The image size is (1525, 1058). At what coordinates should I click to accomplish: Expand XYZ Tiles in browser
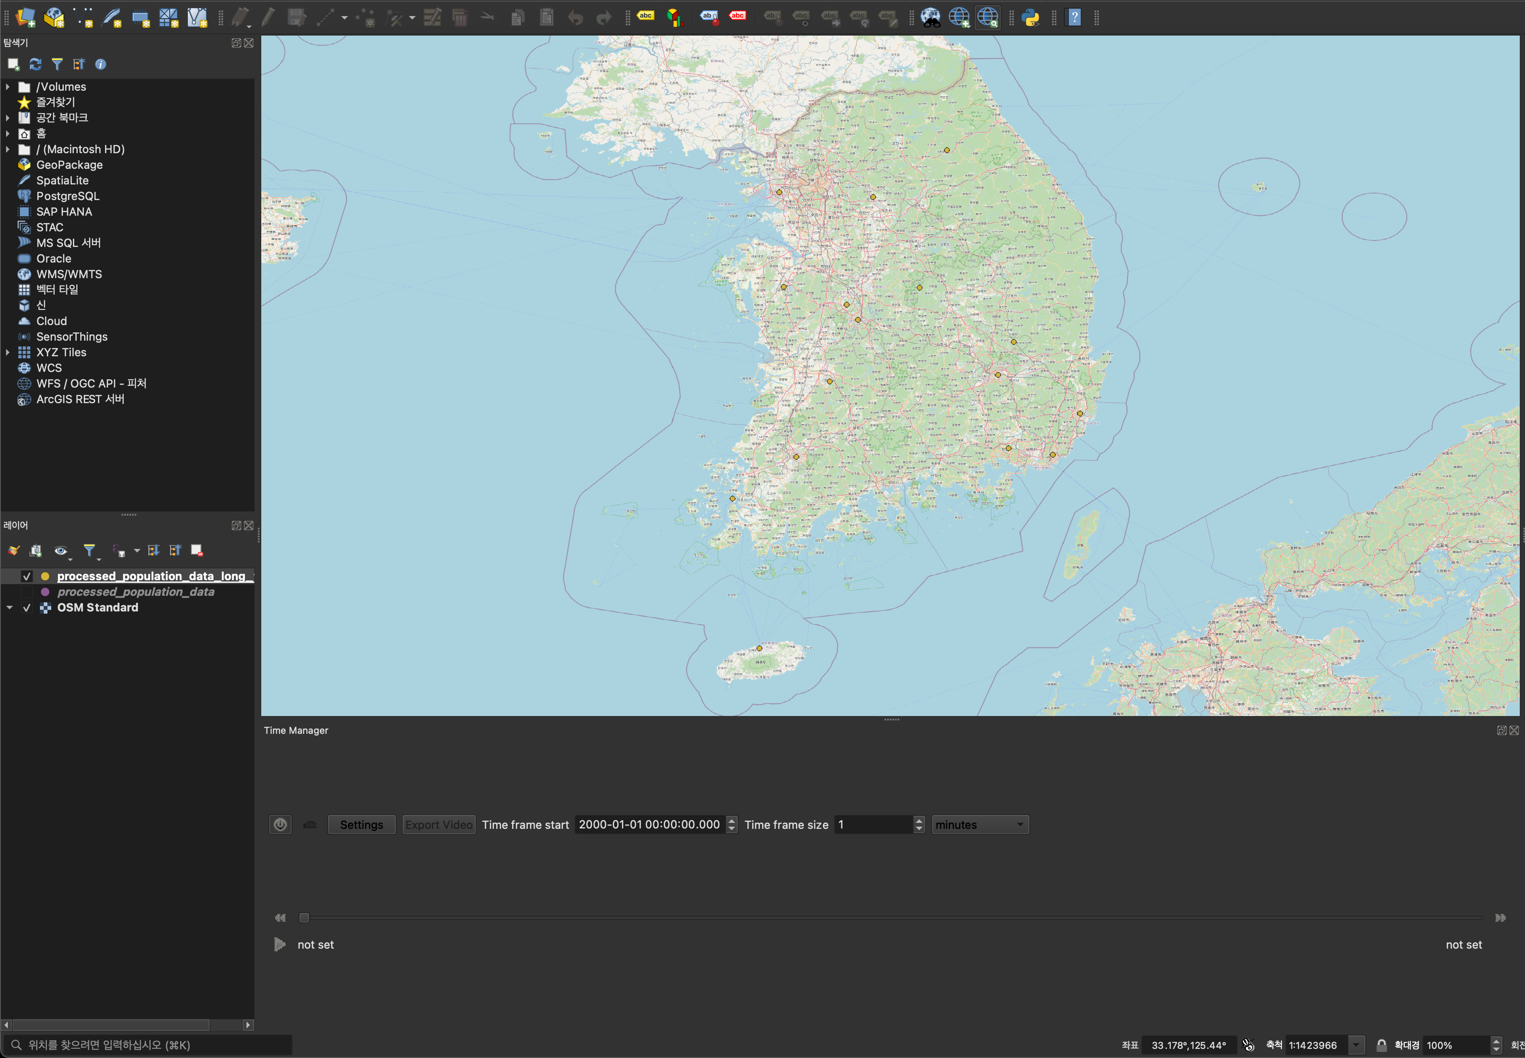pos(8,352)
